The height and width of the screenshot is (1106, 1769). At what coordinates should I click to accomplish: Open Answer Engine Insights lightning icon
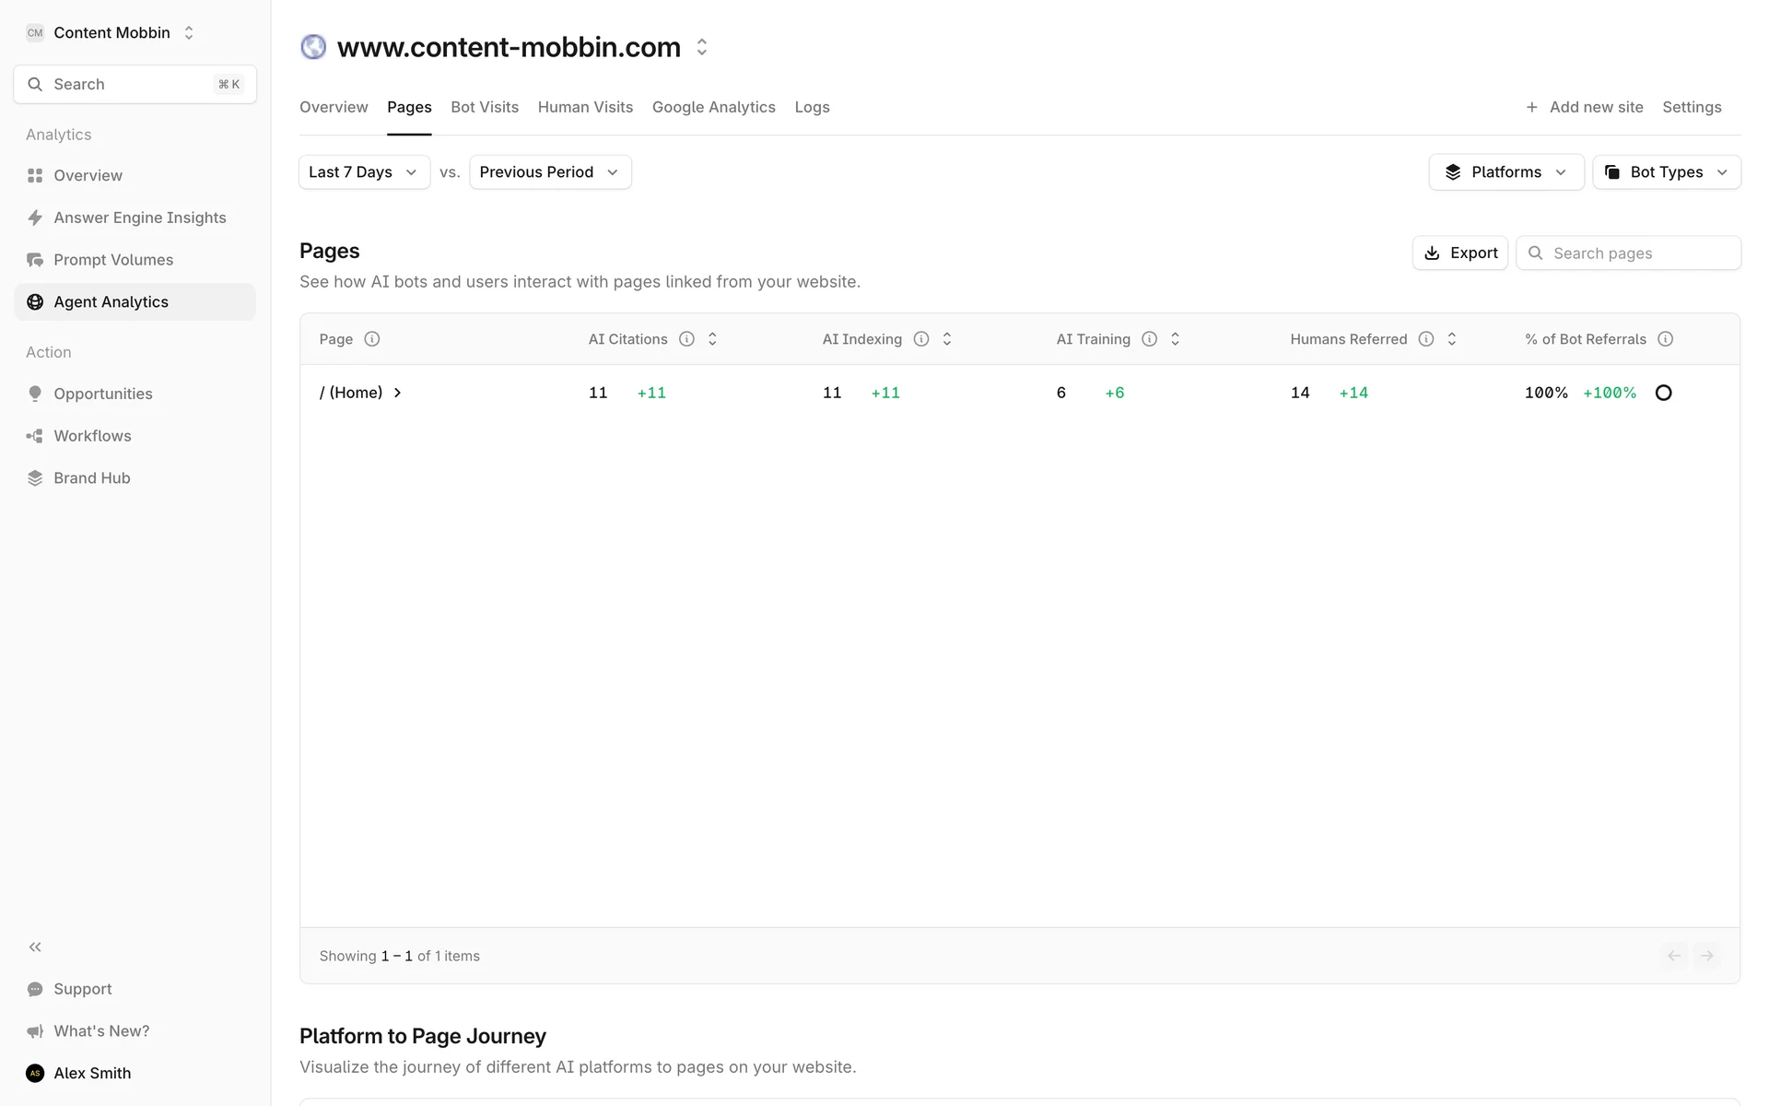click(35, 218)
